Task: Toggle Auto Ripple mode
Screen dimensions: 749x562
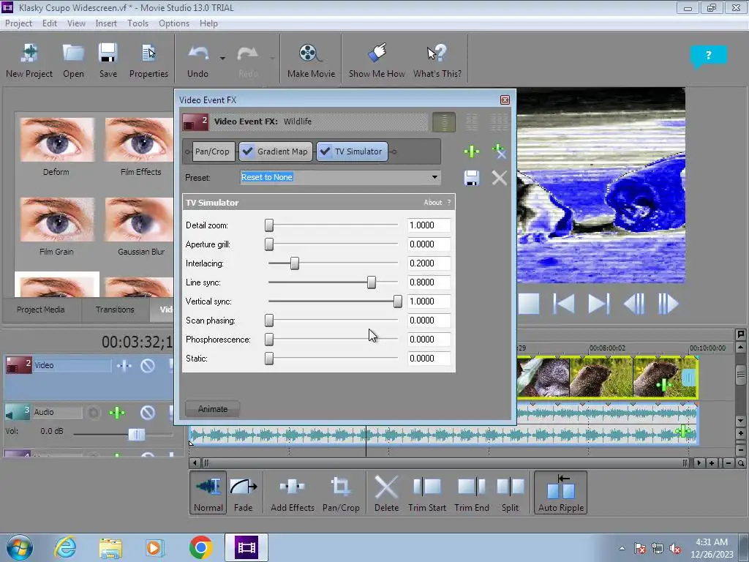Action: (561, 492)
